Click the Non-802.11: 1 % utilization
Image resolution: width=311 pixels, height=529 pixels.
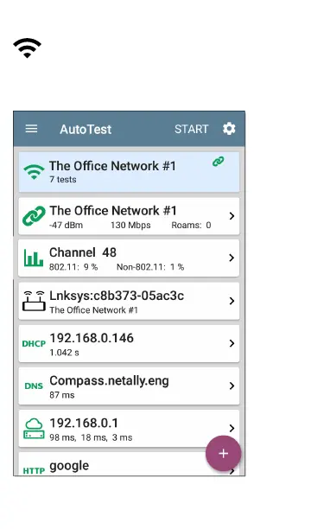[x=150, y=267]
